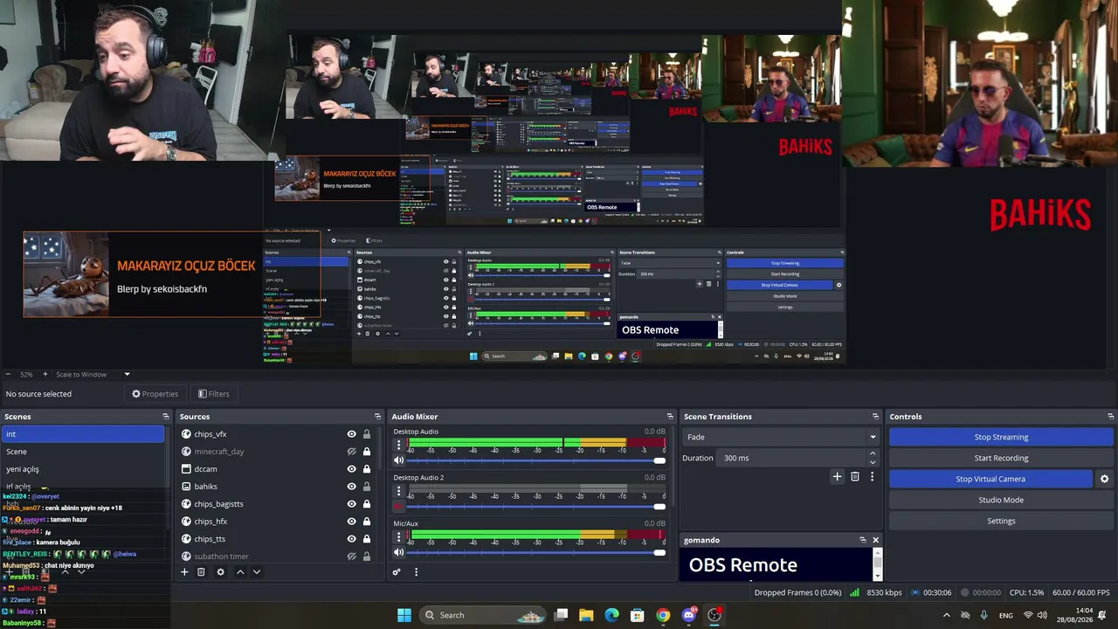Viewport: 1118px width, 629px height.
Task: Select the subathon timer source row
Action: (x=279, y=556)
